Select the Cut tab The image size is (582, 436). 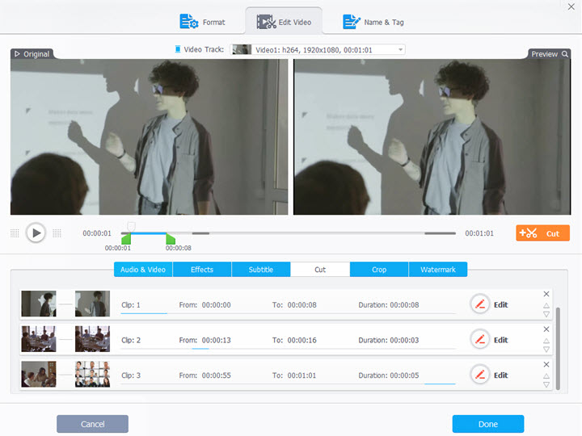320,270
